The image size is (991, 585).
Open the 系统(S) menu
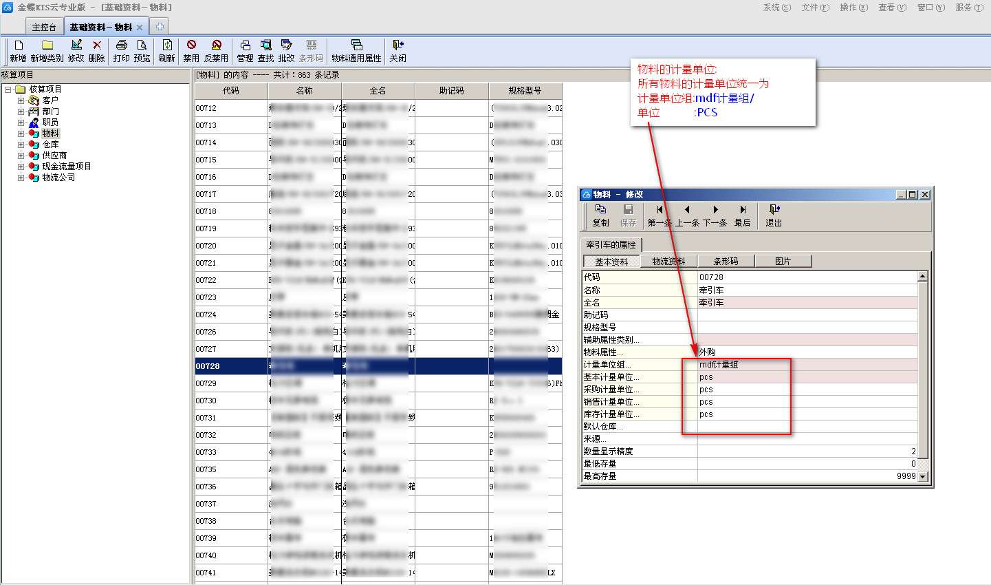click(776, 8)
